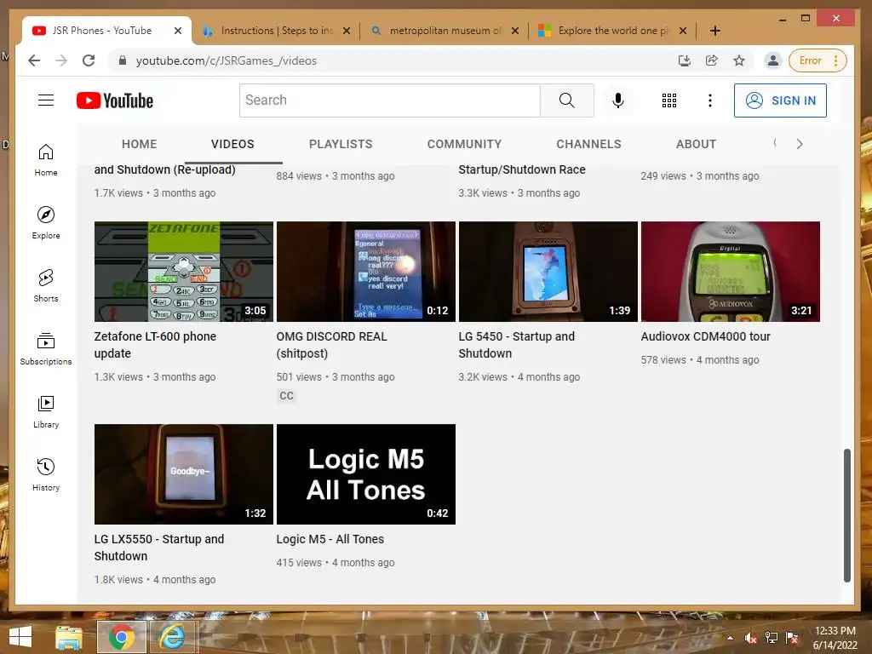Reload the page with refresh icon
Image resolution: width=872 pixels, height=654 pixels.
click(89, 60)
